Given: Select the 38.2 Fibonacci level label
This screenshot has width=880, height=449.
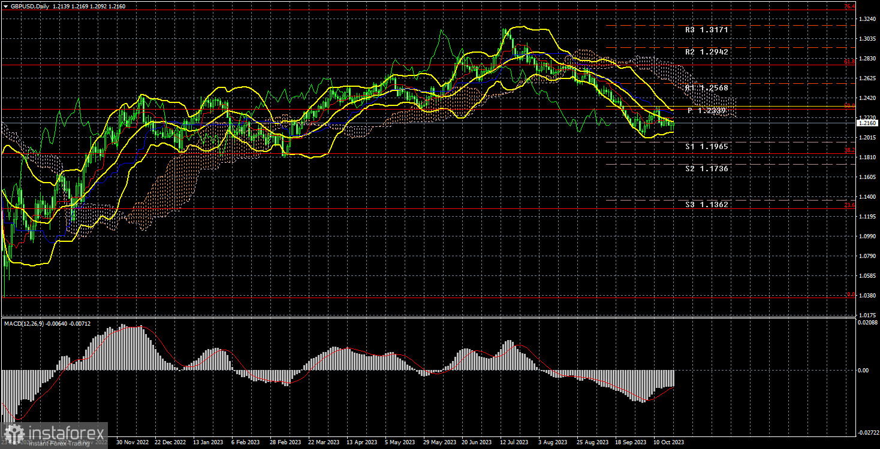Looking at the screenshot, I should [849, 150].
